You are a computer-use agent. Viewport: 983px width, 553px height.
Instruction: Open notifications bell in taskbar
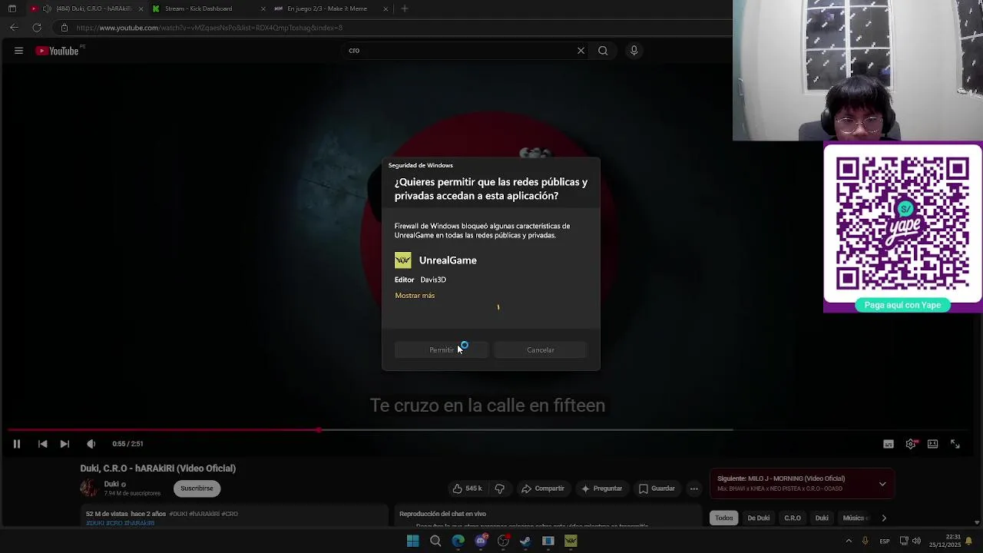click(x=969, y=541)
